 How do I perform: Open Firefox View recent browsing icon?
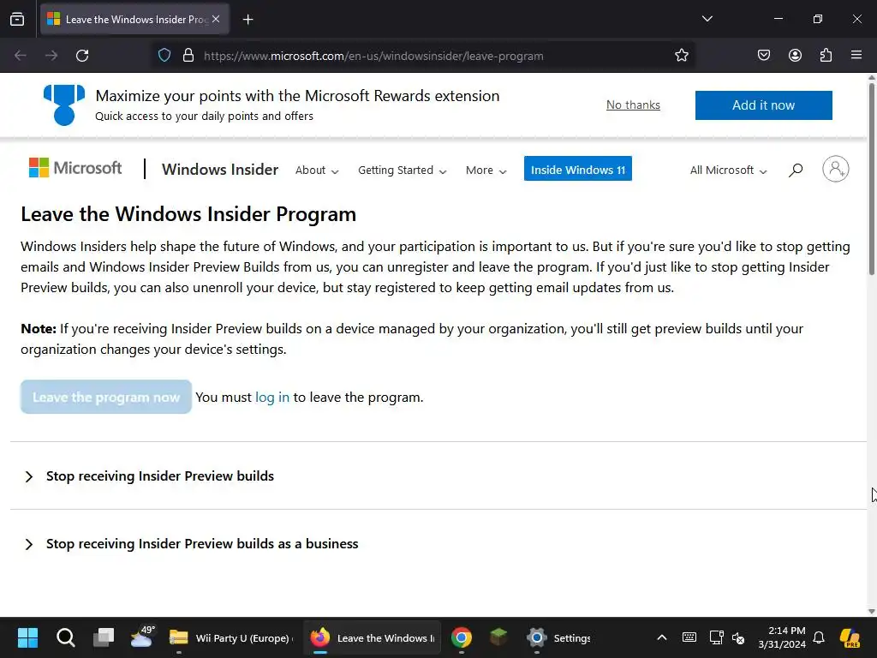click(x=17, y=20)
